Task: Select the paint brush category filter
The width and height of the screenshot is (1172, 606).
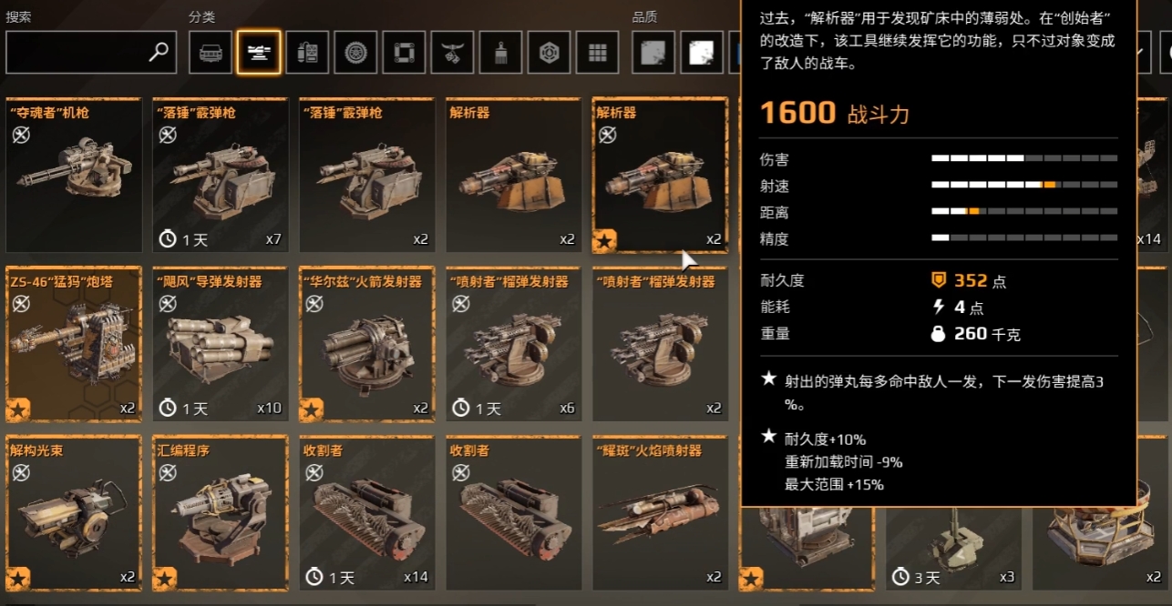Action: [500, 52]
